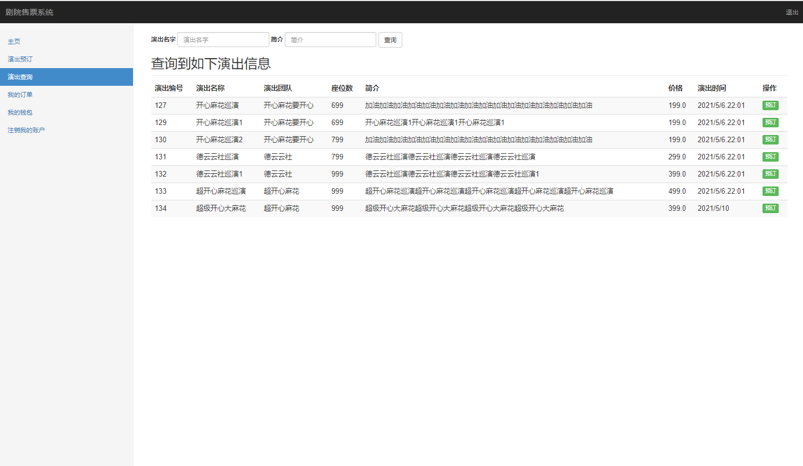
Task: Reserve 超开心麻花巡演 priced 499.0
Action: (770, 191)
